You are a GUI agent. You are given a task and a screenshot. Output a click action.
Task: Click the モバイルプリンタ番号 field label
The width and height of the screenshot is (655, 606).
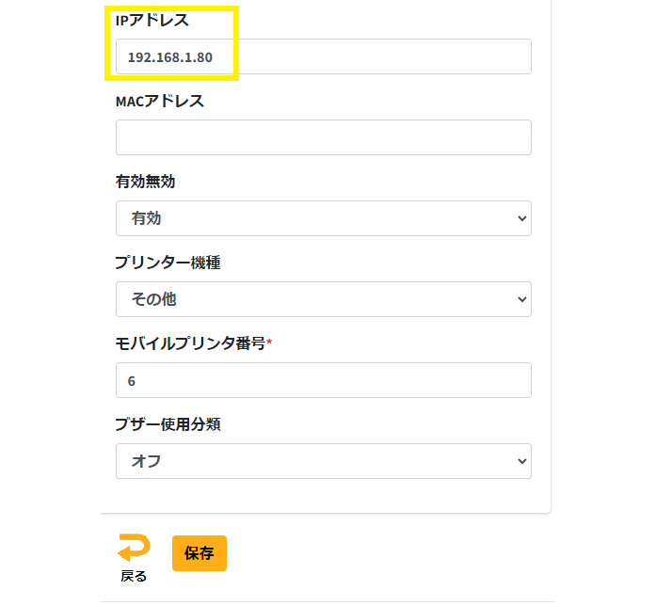coord(190,343)
